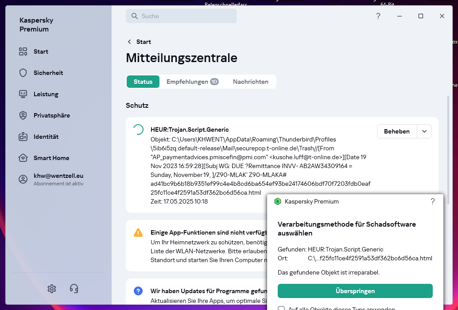The width and height of the screenshot is (458, 310).
Task: Click the yellow warning triangle icon
Action: pyautogui.click(x=138, y=232)
